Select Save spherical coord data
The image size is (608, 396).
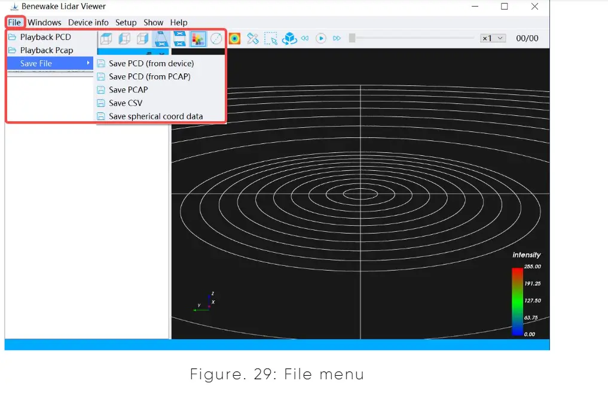pyautogui.click(x=161, y=116)
